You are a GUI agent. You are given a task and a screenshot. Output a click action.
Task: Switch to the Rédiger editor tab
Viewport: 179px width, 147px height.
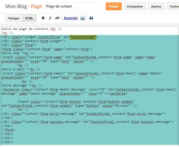click(14, 18)
